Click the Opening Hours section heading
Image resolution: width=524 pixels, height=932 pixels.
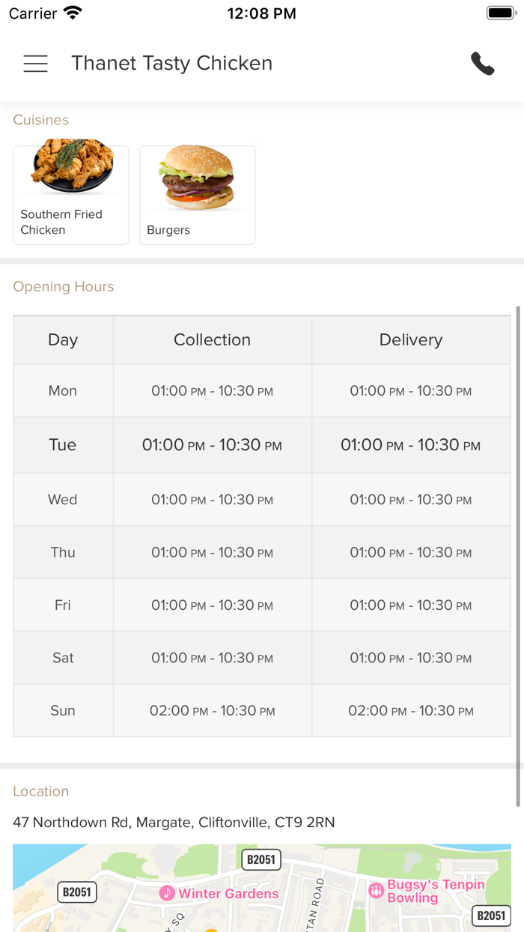[64, 287]
